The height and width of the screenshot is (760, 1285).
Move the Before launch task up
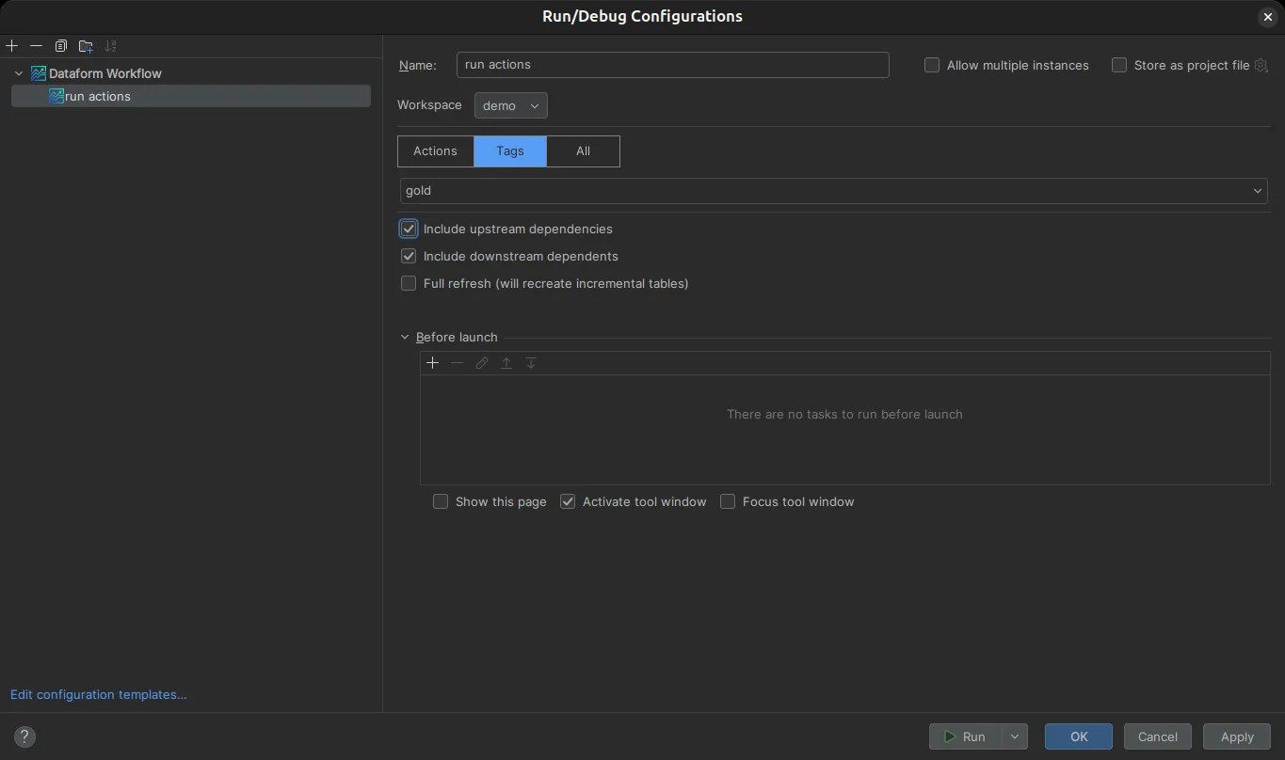[506, 363]
